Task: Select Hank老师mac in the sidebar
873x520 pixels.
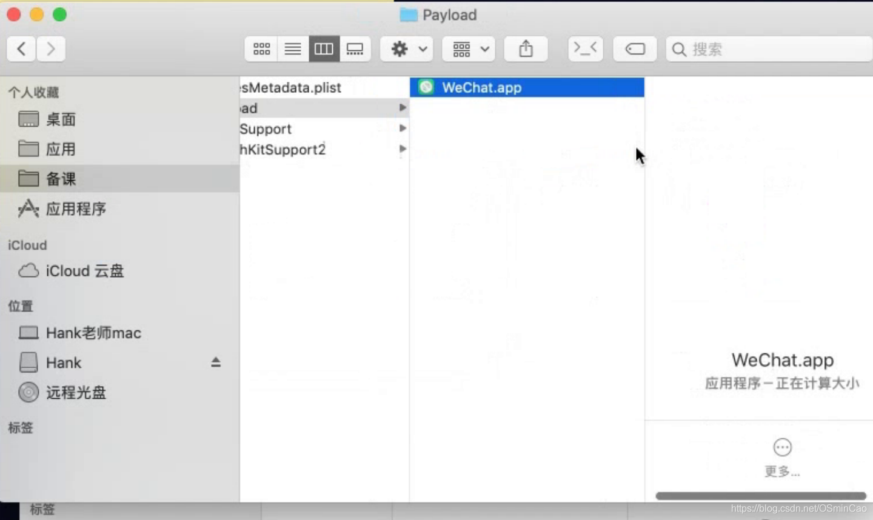Action: [x=120, y=333]
